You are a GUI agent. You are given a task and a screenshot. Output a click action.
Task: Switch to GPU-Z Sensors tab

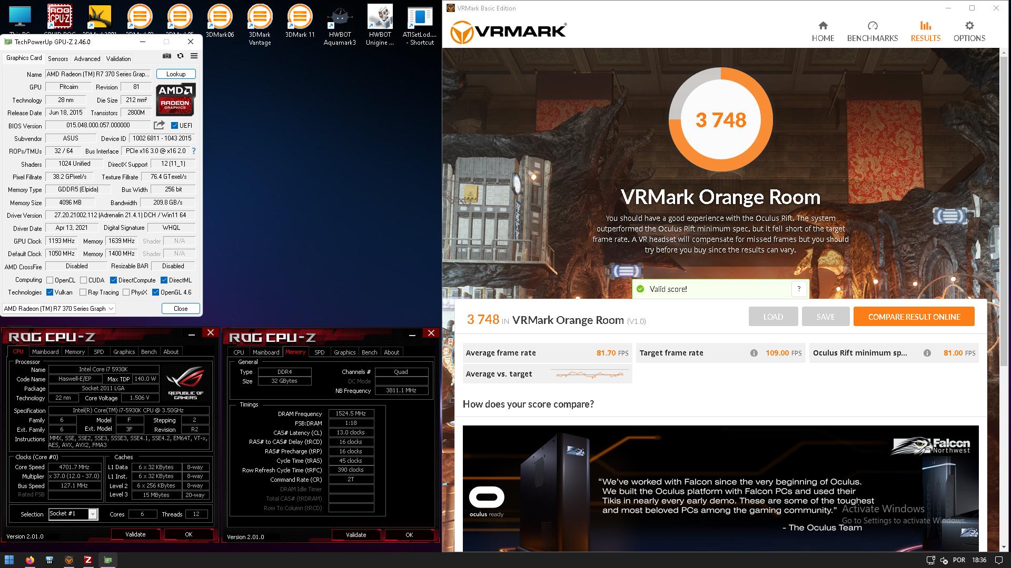click(x=58, y=59)
